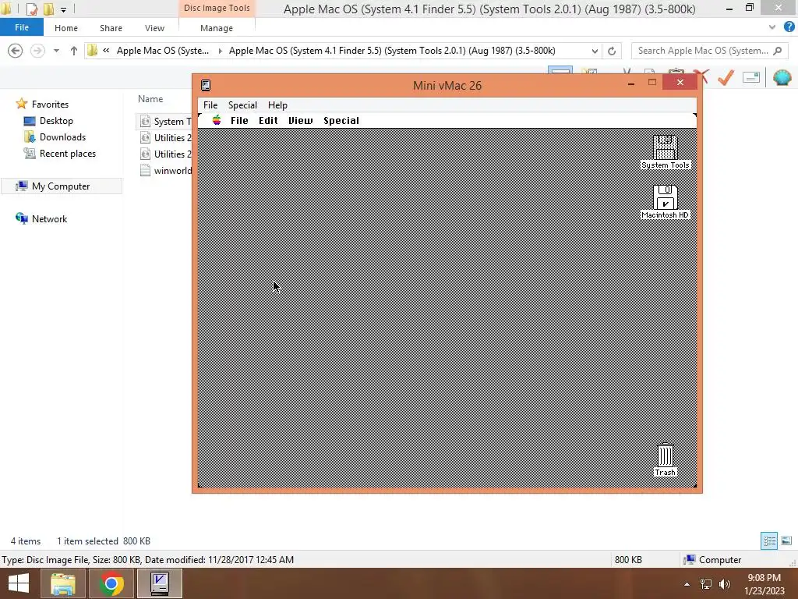Image resolution: width=798 pixels, height=599 pixels.
Task: Open the Manage ribbon tab
Action: [x=217, y=28]
